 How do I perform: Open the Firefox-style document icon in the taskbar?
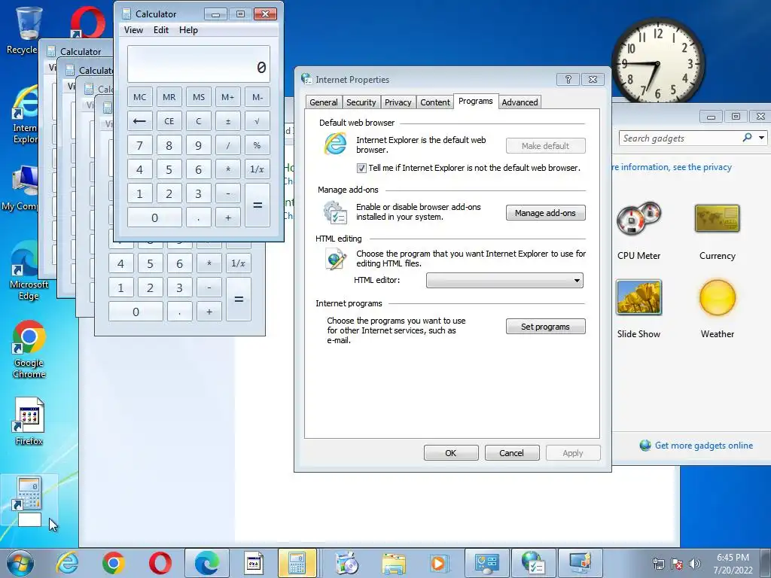coord(254,563)
